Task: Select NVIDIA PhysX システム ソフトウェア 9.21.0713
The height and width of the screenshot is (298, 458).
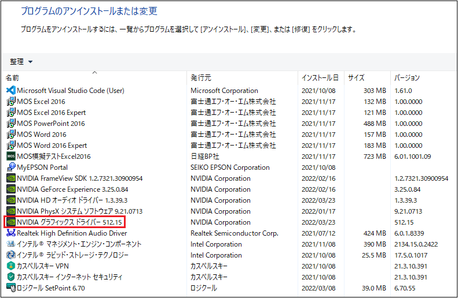Action: (x=80, y=211)
